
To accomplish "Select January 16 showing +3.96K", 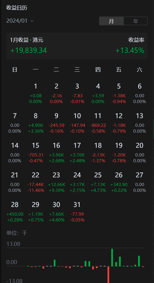I will click(x=56, y=153).
